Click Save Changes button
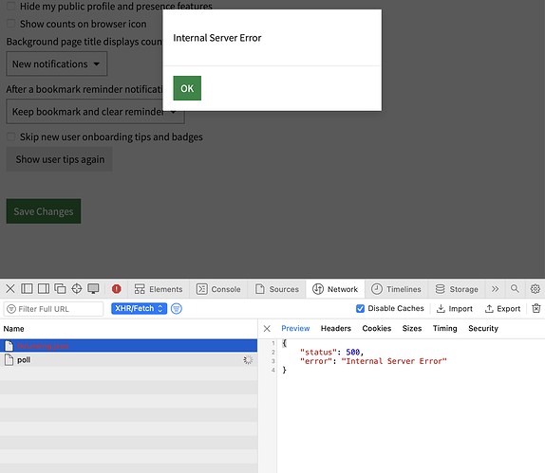Screen dimensions: 545x473 tap(44, 211)
